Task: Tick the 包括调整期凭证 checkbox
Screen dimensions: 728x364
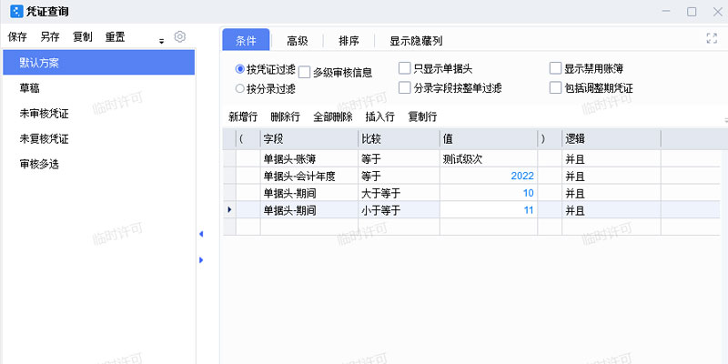Action: tap(556, 88)
